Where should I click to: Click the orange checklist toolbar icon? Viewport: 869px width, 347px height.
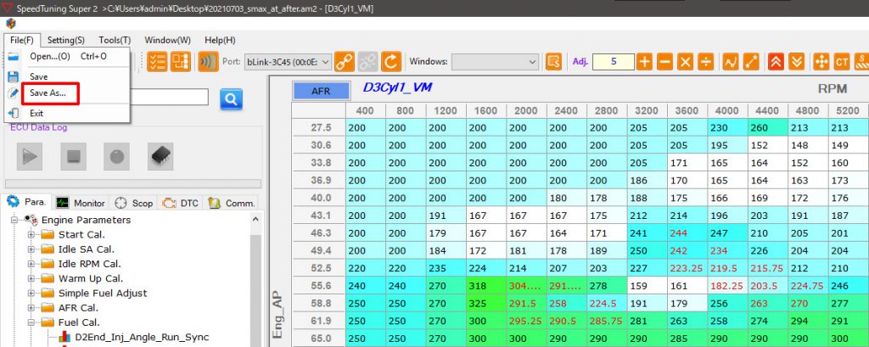157,62
